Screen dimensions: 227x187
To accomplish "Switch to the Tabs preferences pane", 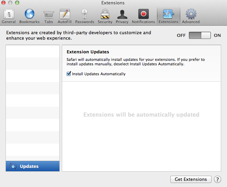I will tap(49, 16).
